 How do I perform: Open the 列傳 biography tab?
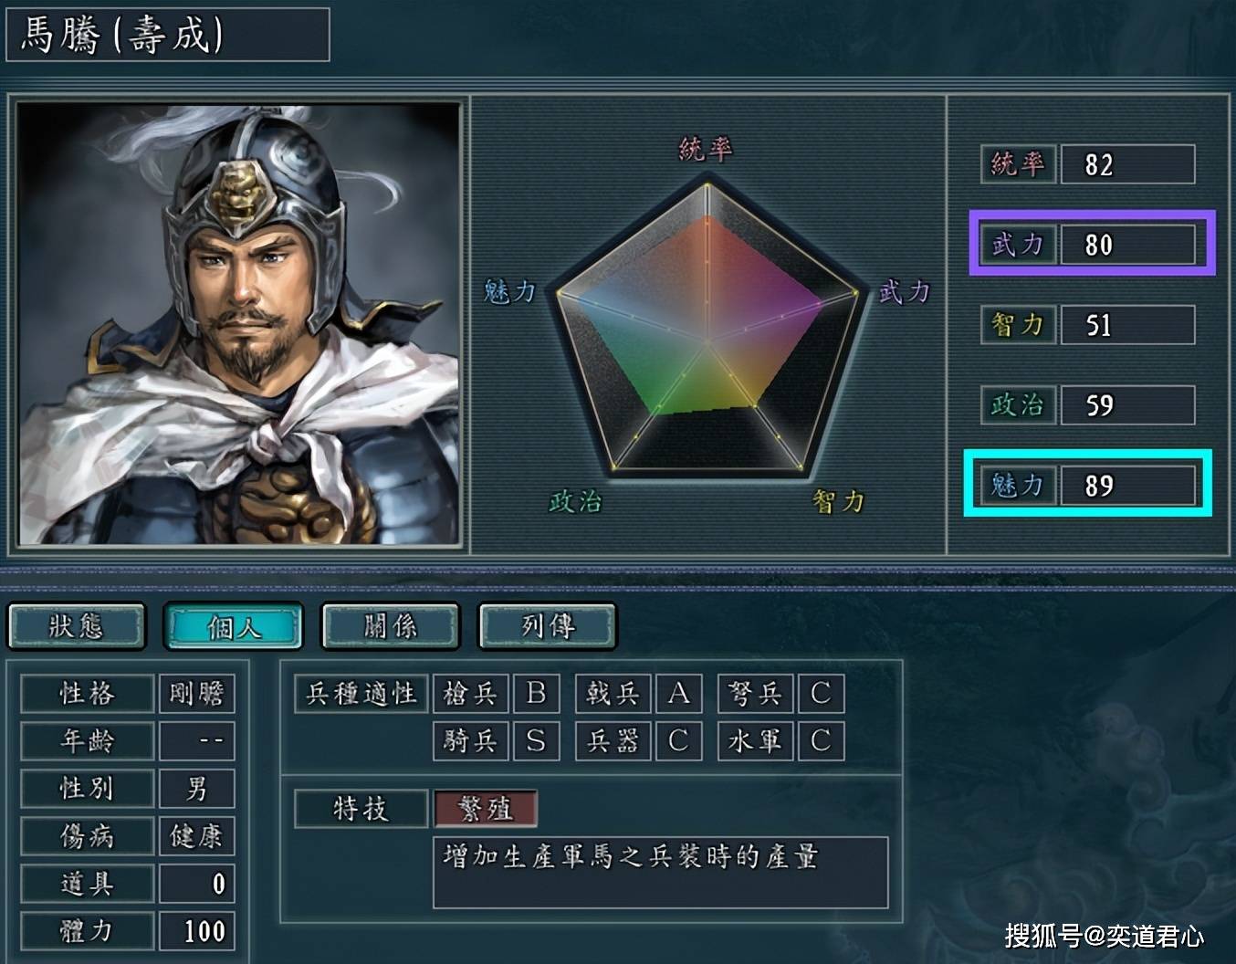point(548,626)
